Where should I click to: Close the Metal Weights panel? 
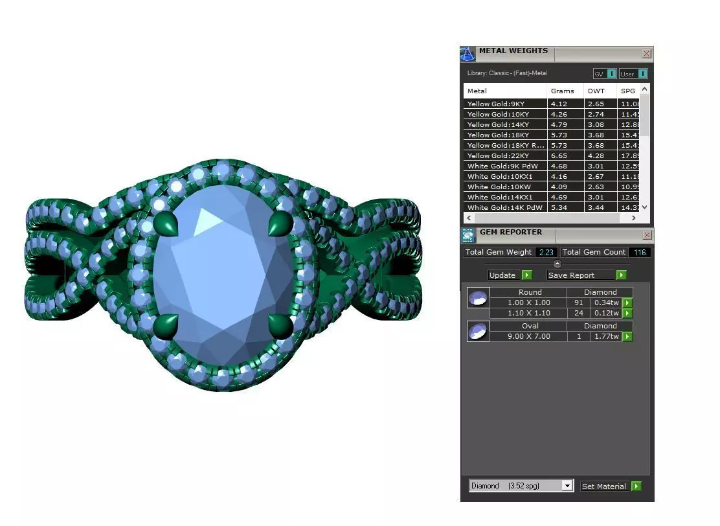click(647, 54)
